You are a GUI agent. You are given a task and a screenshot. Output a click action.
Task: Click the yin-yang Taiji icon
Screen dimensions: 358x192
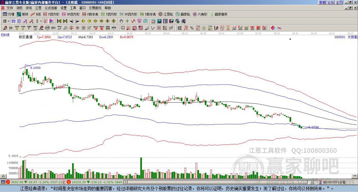(273, 28)
